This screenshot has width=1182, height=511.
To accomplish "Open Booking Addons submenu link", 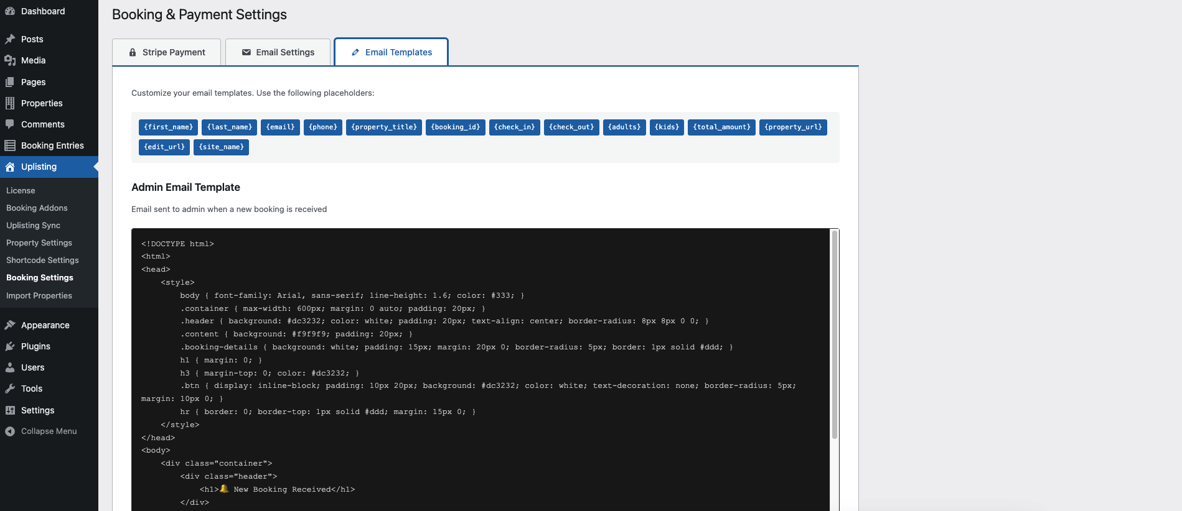I will coord(37,208).
